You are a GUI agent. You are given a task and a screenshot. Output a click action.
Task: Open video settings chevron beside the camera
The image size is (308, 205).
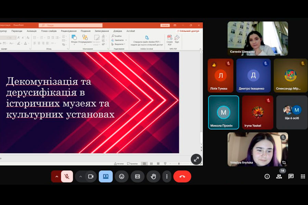coord(80,177)
